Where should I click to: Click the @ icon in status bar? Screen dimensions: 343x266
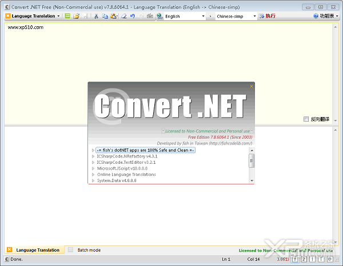point(330,259)
